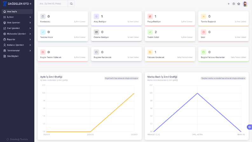Open İş Emri Listesi link on Randevulu card
The image size is (252, 142).
[80, 22]
